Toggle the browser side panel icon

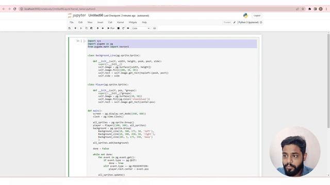(x=315, y=9)
